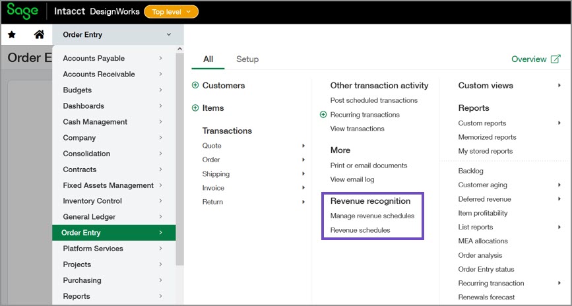The height and width of the screenshot is (306, 572).
Task: Open Inventory Control module
Action: [114, 201]
